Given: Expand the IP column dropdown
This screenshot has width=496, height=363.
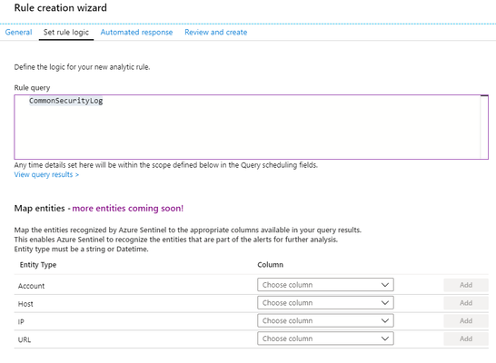Looking at the screenshot, I should (325, 320).
